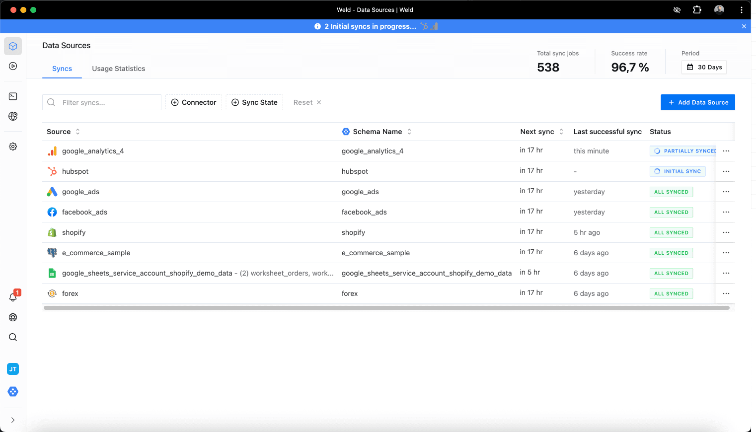Open the google_analytics_4 row options menu
The width and height of the screenshot is (756, 432).
[x=726, y=150]
